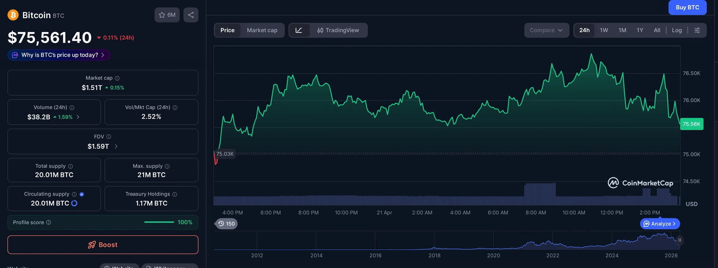Click the 20.01M BTC total supply value

click(54, 175)
